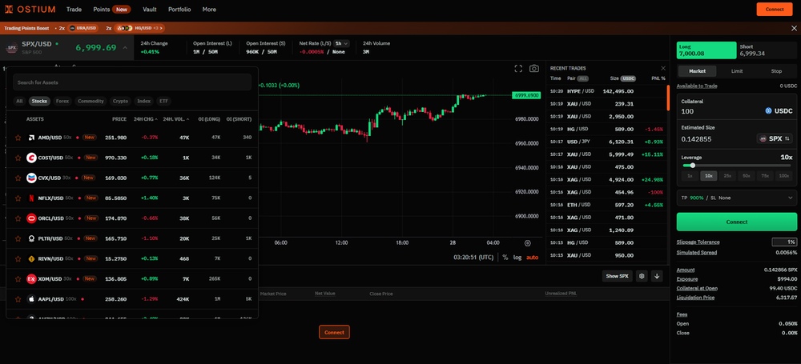Click the leverage slider handle
The height and width of the screenshot is (364, 801).
click(x=693, y=166)
